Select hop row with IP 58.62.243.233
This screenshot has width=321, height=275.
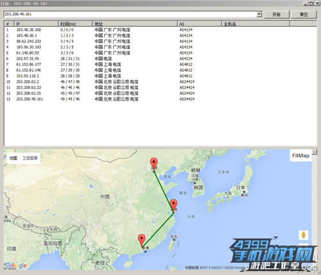click(x=160, y=41)
